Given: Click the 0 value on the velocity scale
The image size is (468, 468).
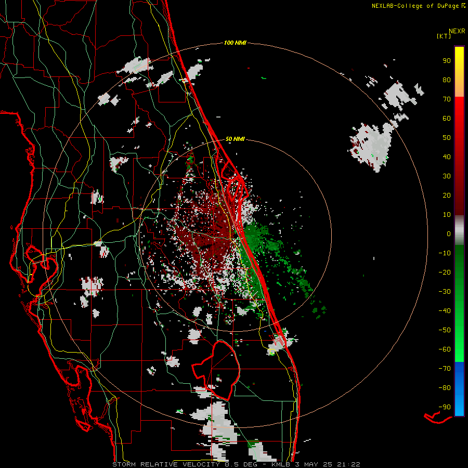Looking at the screenshot, I should coord(449,233).
